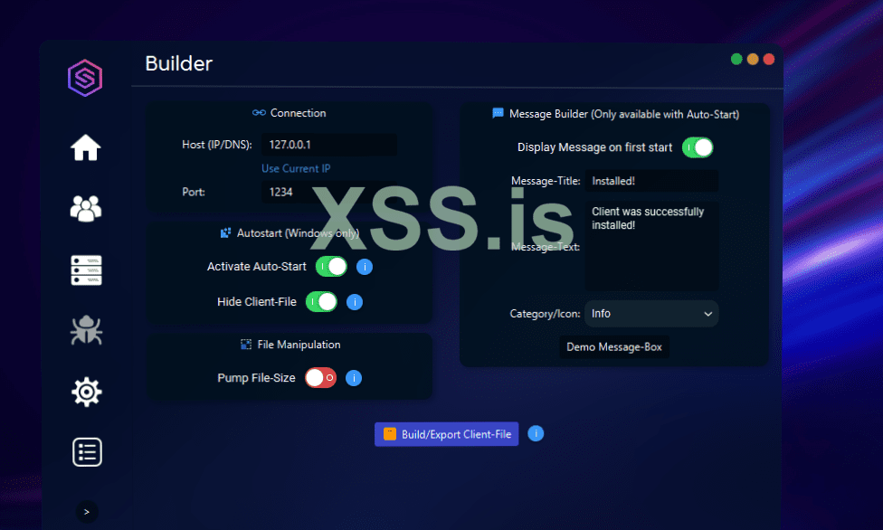Show info for Activate Auto-Start
Screen dimensions: 883x530
tap(365, 267)
